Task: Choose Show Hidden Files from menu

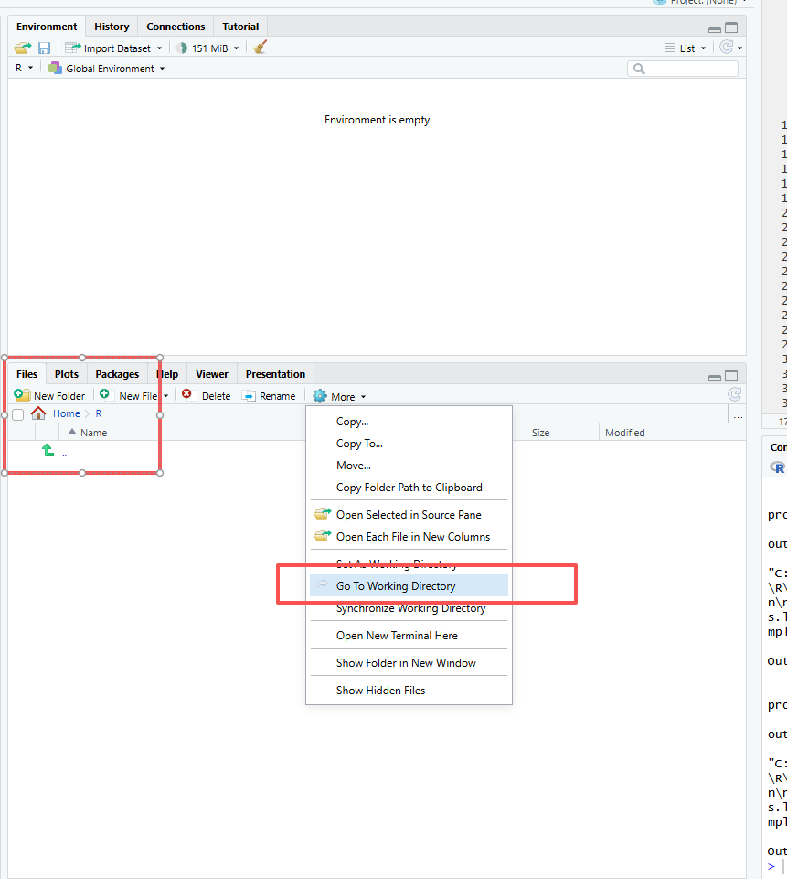Action: coord(380,691)
